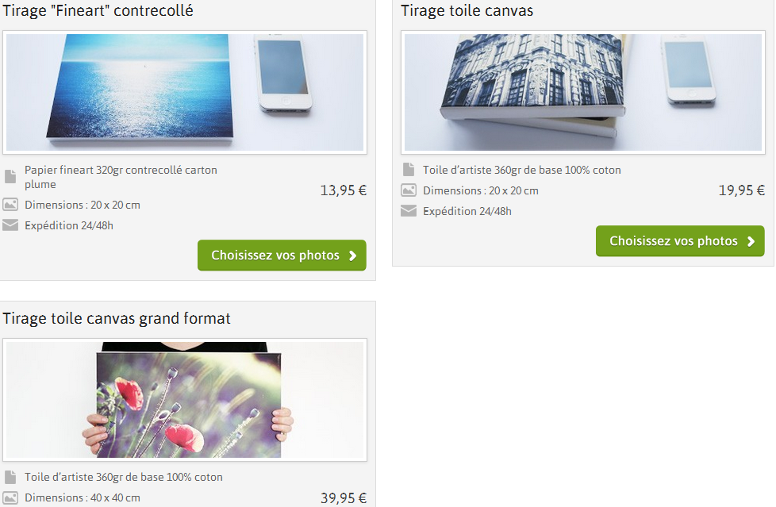The height and width of the screenshot is (507, 776).
Task: Click the document icon beside Toile d'artiste canvas
Action: point(409,169)
